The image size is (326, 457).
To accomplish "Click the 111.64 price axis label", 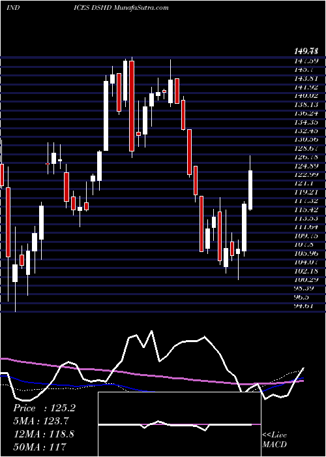I will coord(306,227).
